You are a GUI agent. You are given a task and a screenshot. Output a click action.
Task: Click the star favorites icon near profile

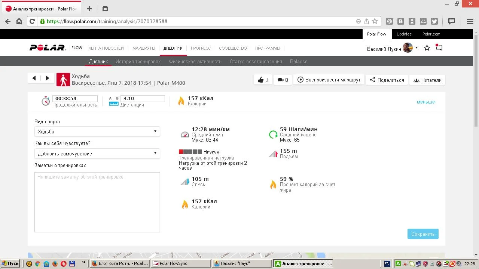(427, 48)
